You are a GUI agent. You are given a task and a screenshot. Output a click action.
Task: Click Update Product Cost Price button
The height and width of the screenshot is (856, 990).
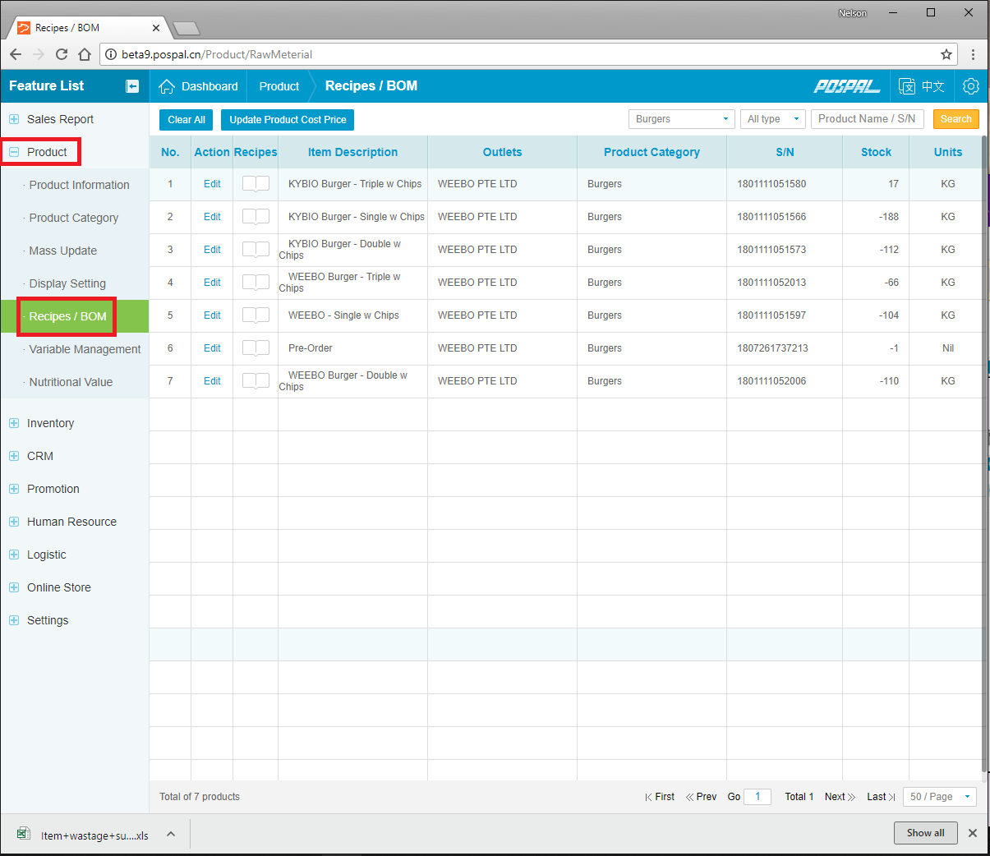click(x=288, y=120)
